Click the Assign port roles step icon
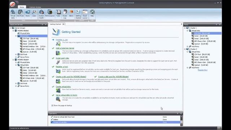 58,62
